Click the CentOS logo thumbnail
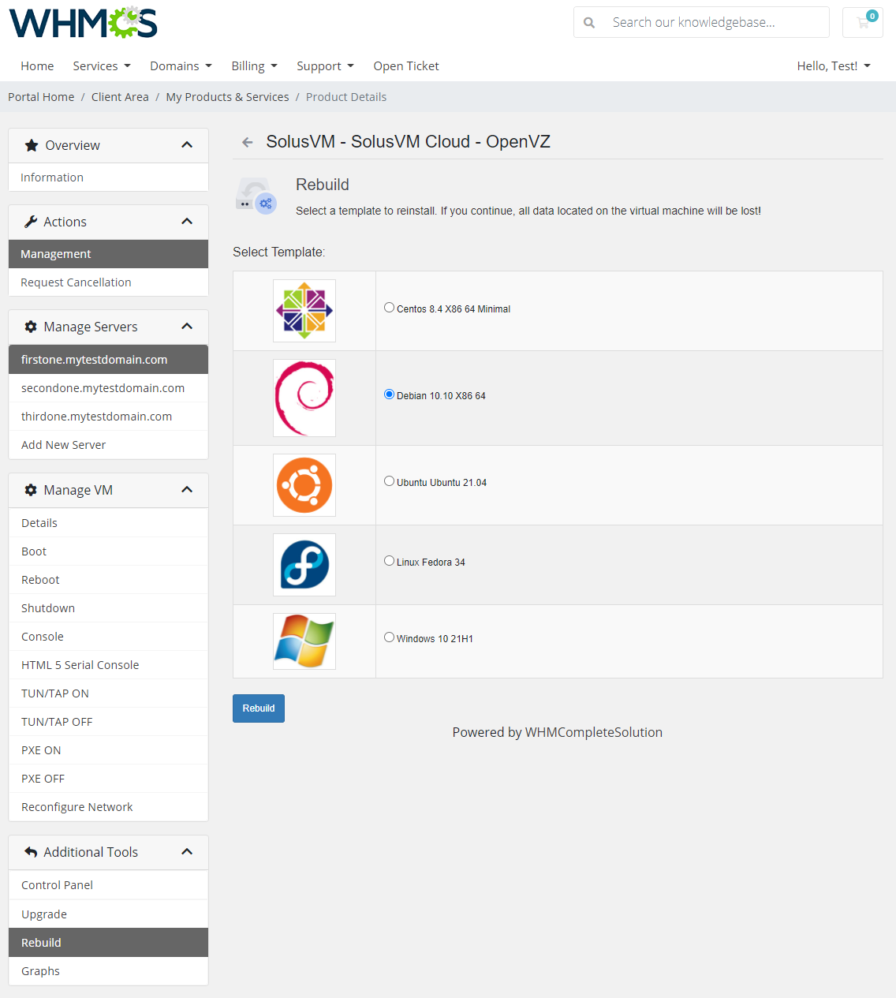Screen dimensions: 896x998 [x=304, y=310]
